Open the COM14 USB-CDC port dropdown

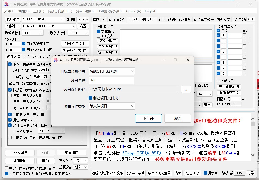point(74,26)
